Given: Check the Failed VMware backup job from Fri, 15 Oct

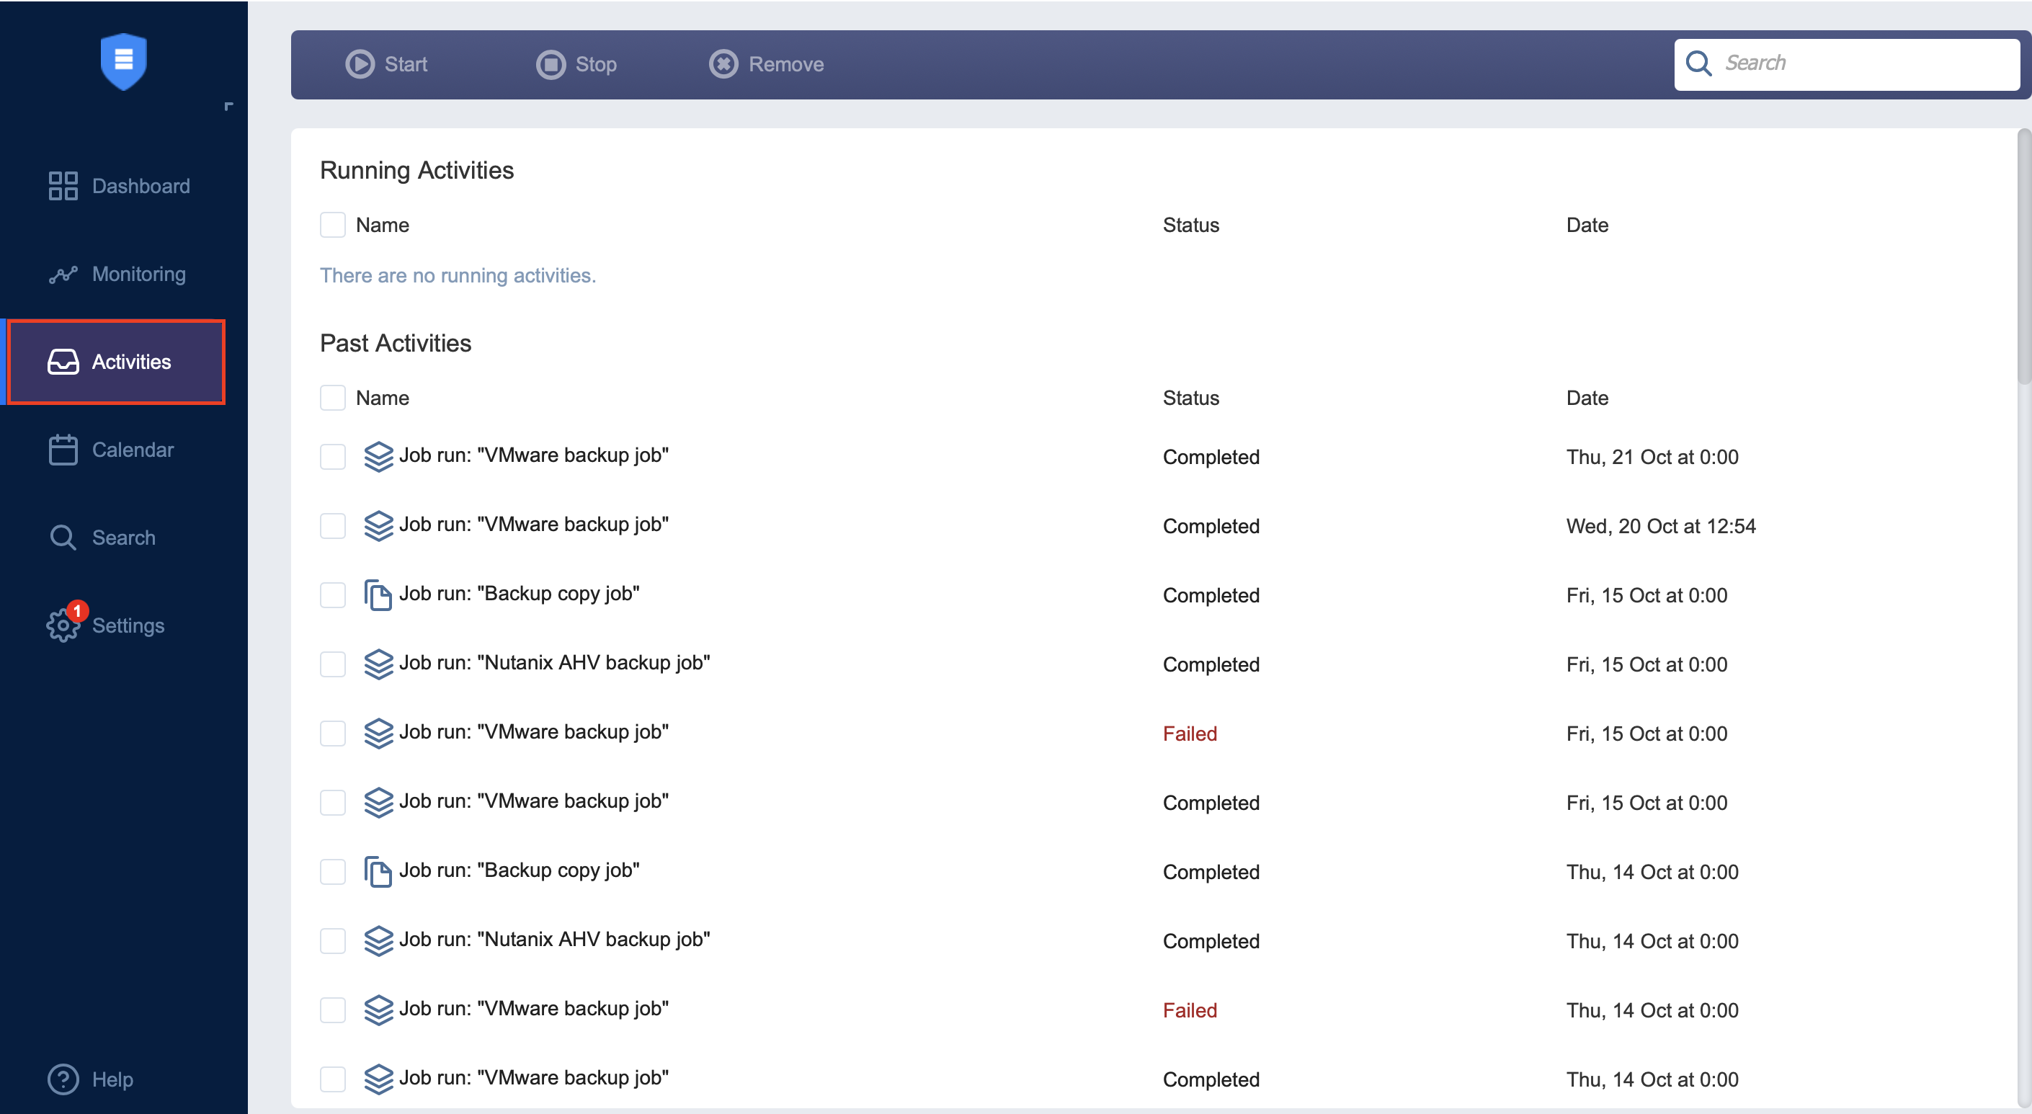Looking at the screenshot, I should click(x=333, y=734).
